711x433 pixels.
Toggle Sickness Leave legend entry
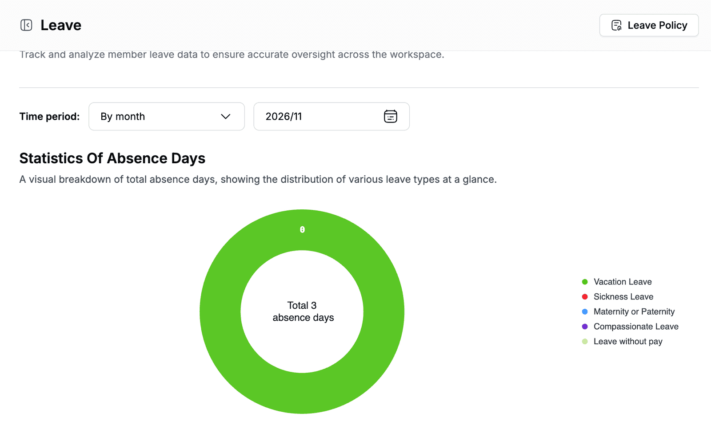[x=618, y=297]
